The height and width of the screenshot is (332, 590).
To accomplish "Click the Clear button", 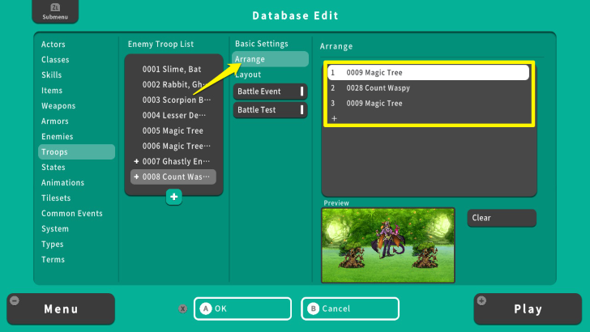I will pos(502,218).
